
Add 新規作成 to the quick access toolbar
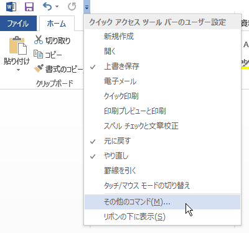click(162, 37)
